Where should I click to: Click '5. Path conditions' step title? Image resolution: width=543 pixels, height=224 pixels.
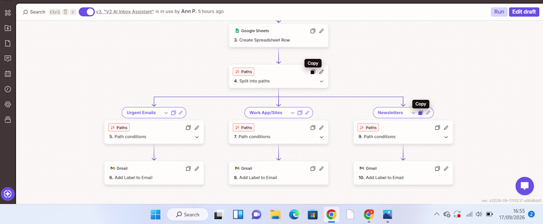point(128,137)
